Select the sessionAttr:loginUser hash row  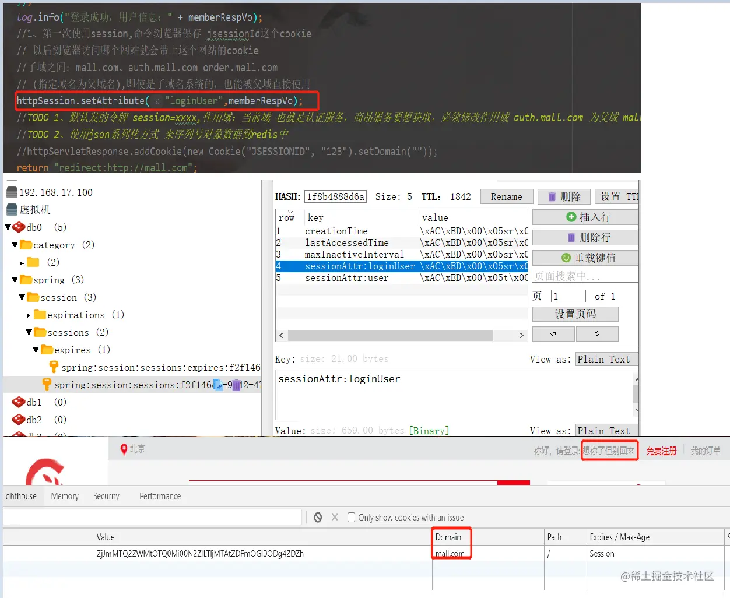(x=402, y=266)
